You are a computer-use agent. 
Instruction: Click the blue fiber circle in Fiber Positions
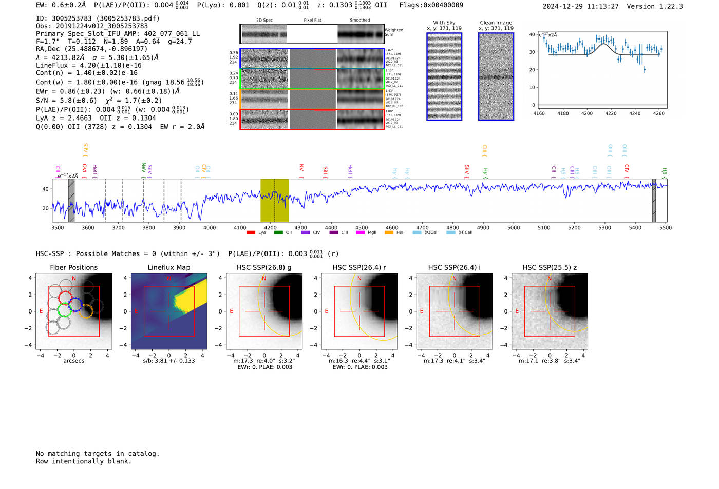point(75,305)
